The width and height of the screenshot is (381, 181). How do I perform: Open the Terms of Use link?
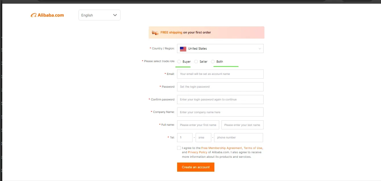click(x=253, y=148)
